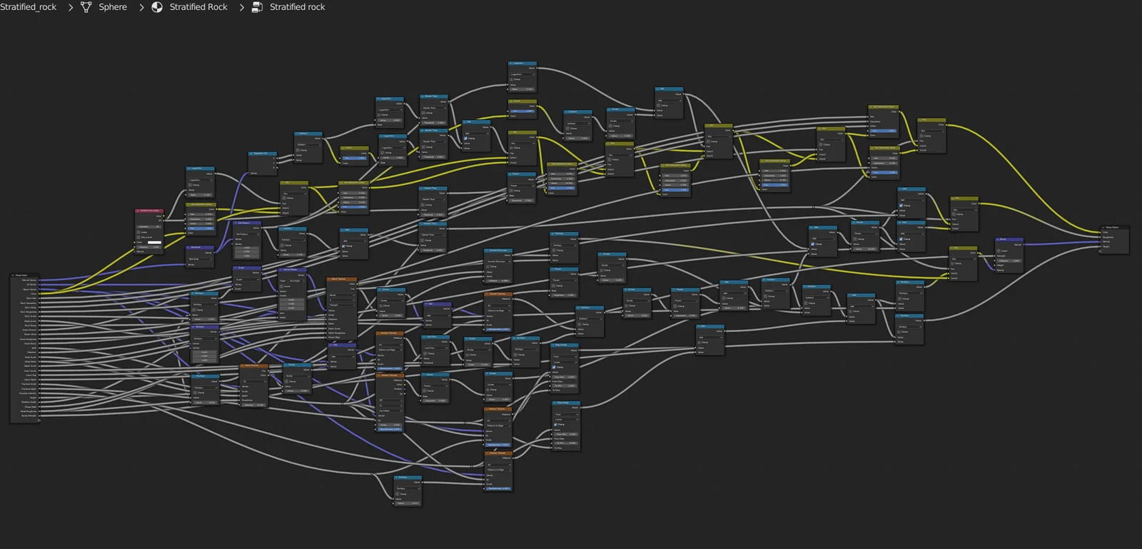The image size is (1142, 549).
Task: Toggle Only Local on Ambient Occlusion node
Action: click(138, 237)
